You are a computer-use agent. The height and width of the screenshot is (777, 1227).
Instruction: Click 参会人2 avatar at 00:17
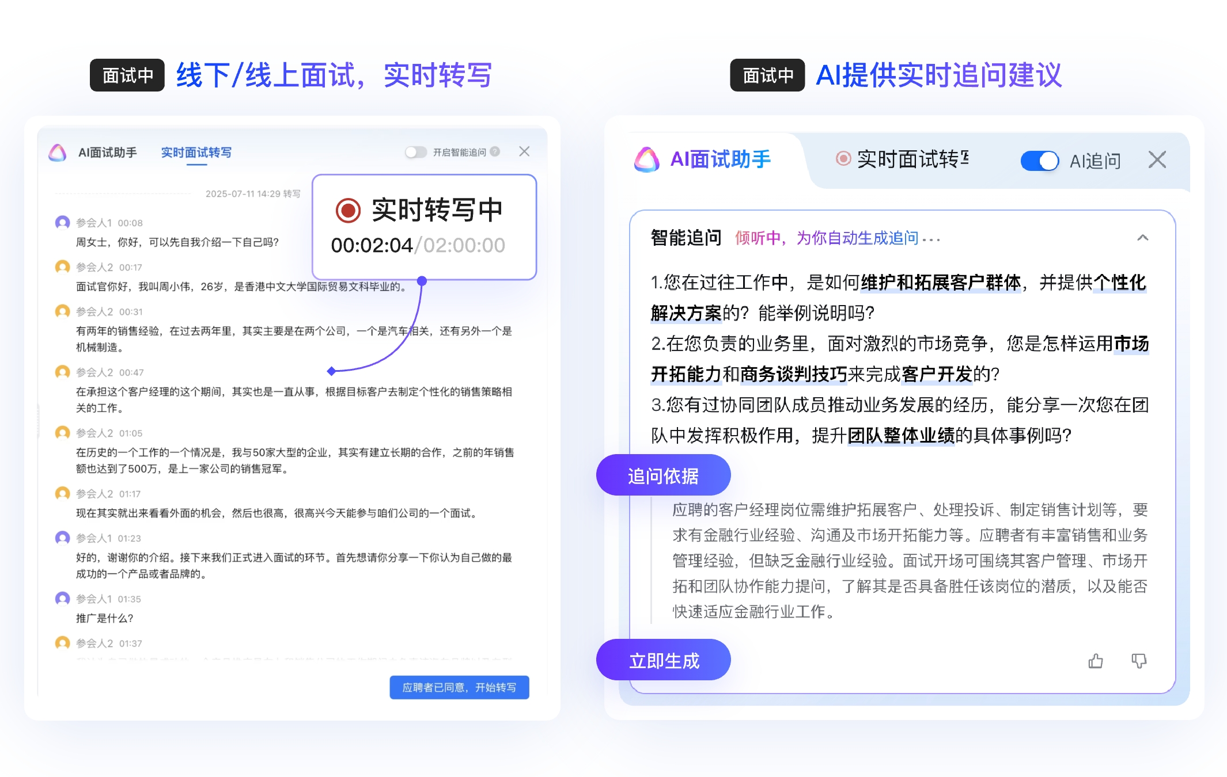point(62,267)
